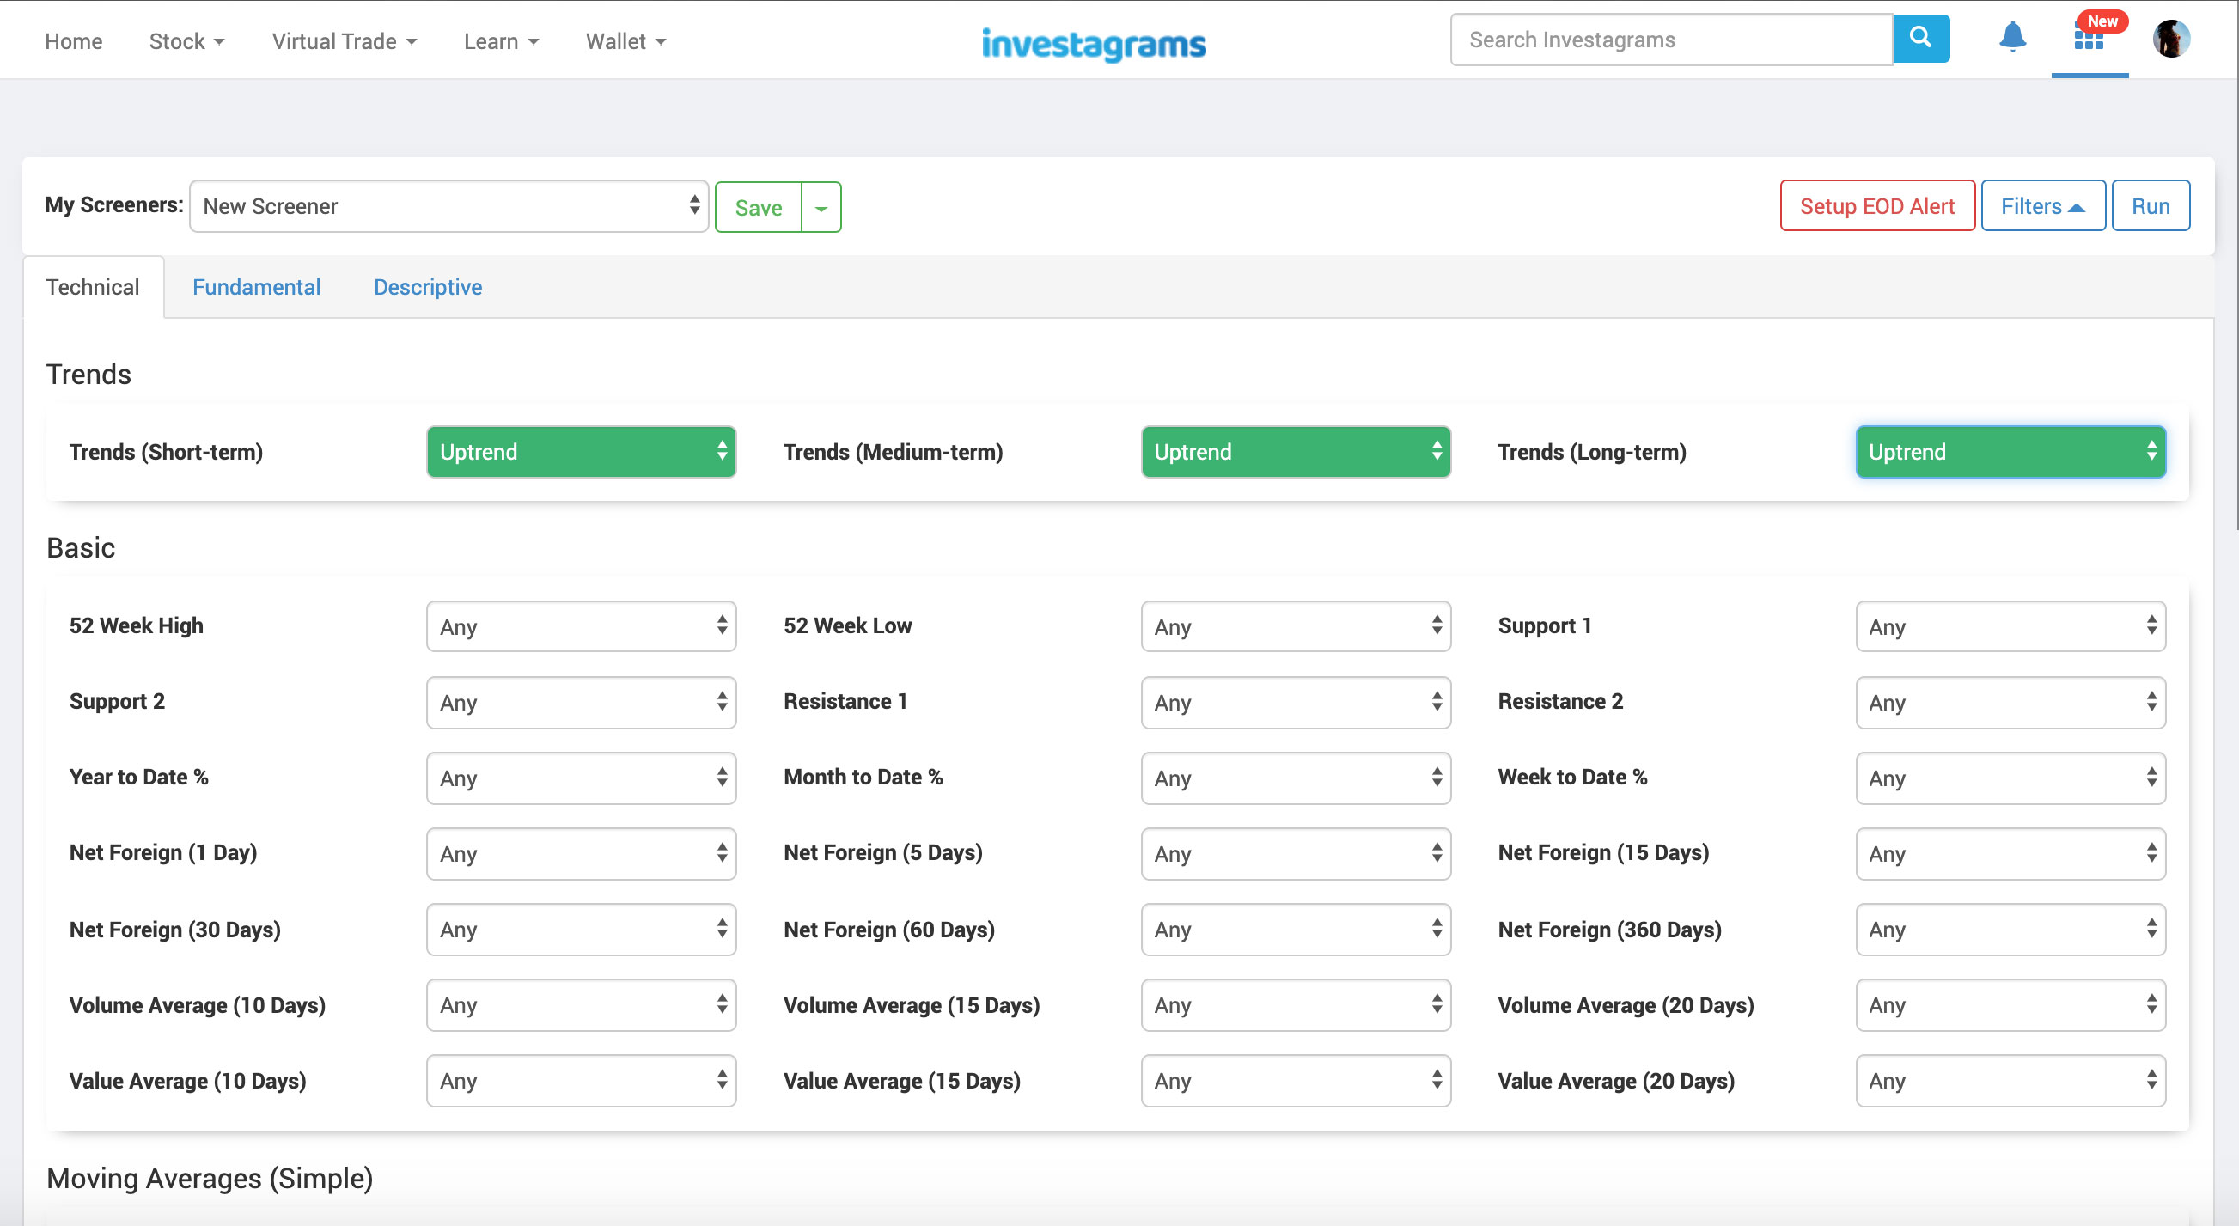This screenshot has height=1226, width=2239.
Task: Open Trends (Long-term) Uptrend dropdown
Action: pyautogui.click(x=2010, y=452)
